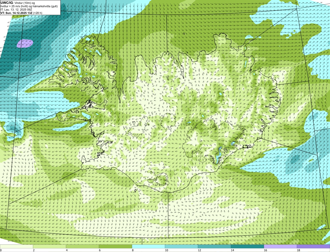Click the legend scale label "4"
The image size is (330, 252).
[67, 250]
